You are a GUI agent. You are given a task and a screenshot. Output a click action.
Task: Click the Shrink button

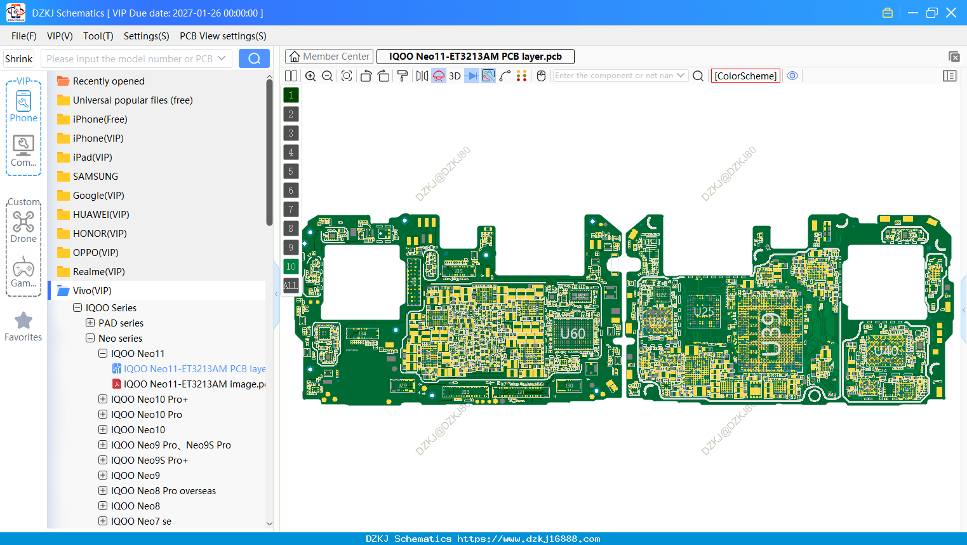(19, 58)
